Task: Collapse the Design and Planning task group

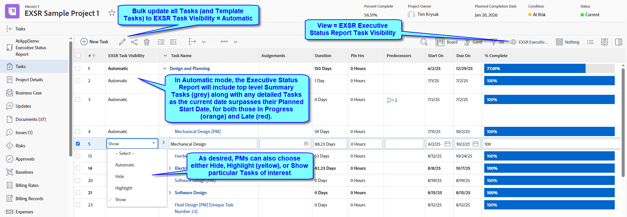Action: click(164, 68)
